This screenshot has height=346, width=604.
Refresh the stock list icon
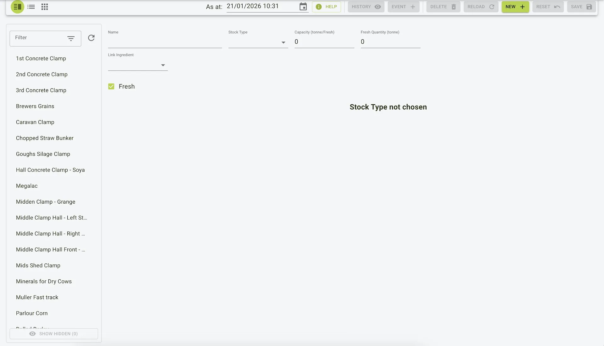[91, 38]
